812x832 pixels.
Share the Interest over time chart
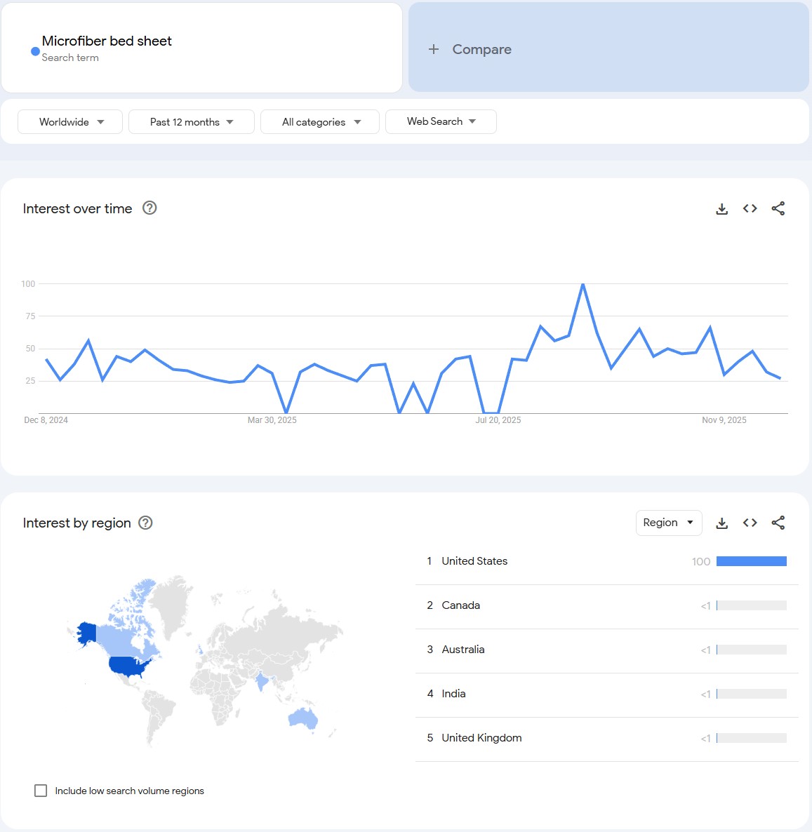click(778, 208)
